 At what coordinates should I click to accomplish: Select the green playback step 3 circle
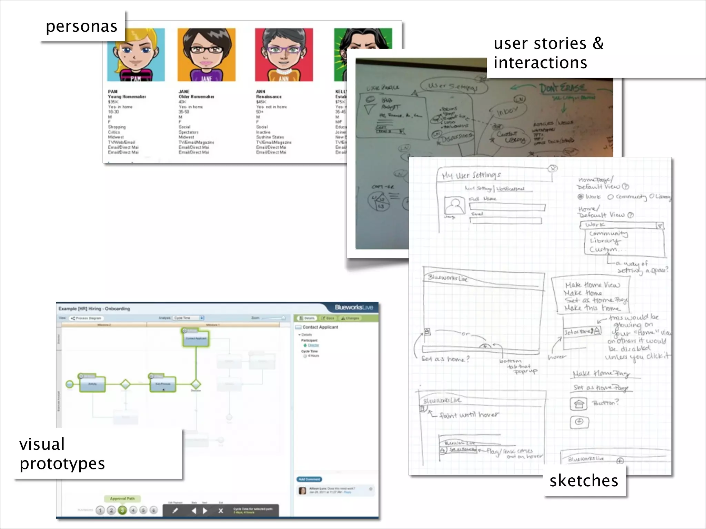click(x=122, y=510)
